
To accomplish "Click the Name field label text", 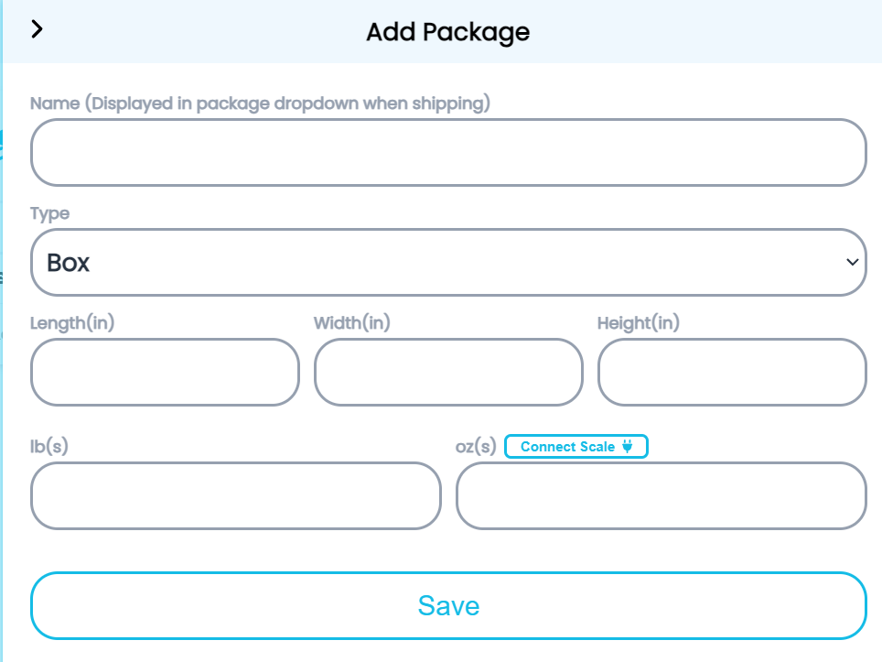I will pyautogui.click(x=261, y=103).
